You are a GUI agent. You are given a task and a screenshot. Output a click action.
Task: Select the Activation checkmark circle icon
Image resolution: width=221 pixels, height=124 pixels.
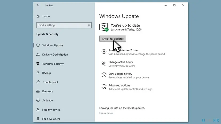coord(38,100)
